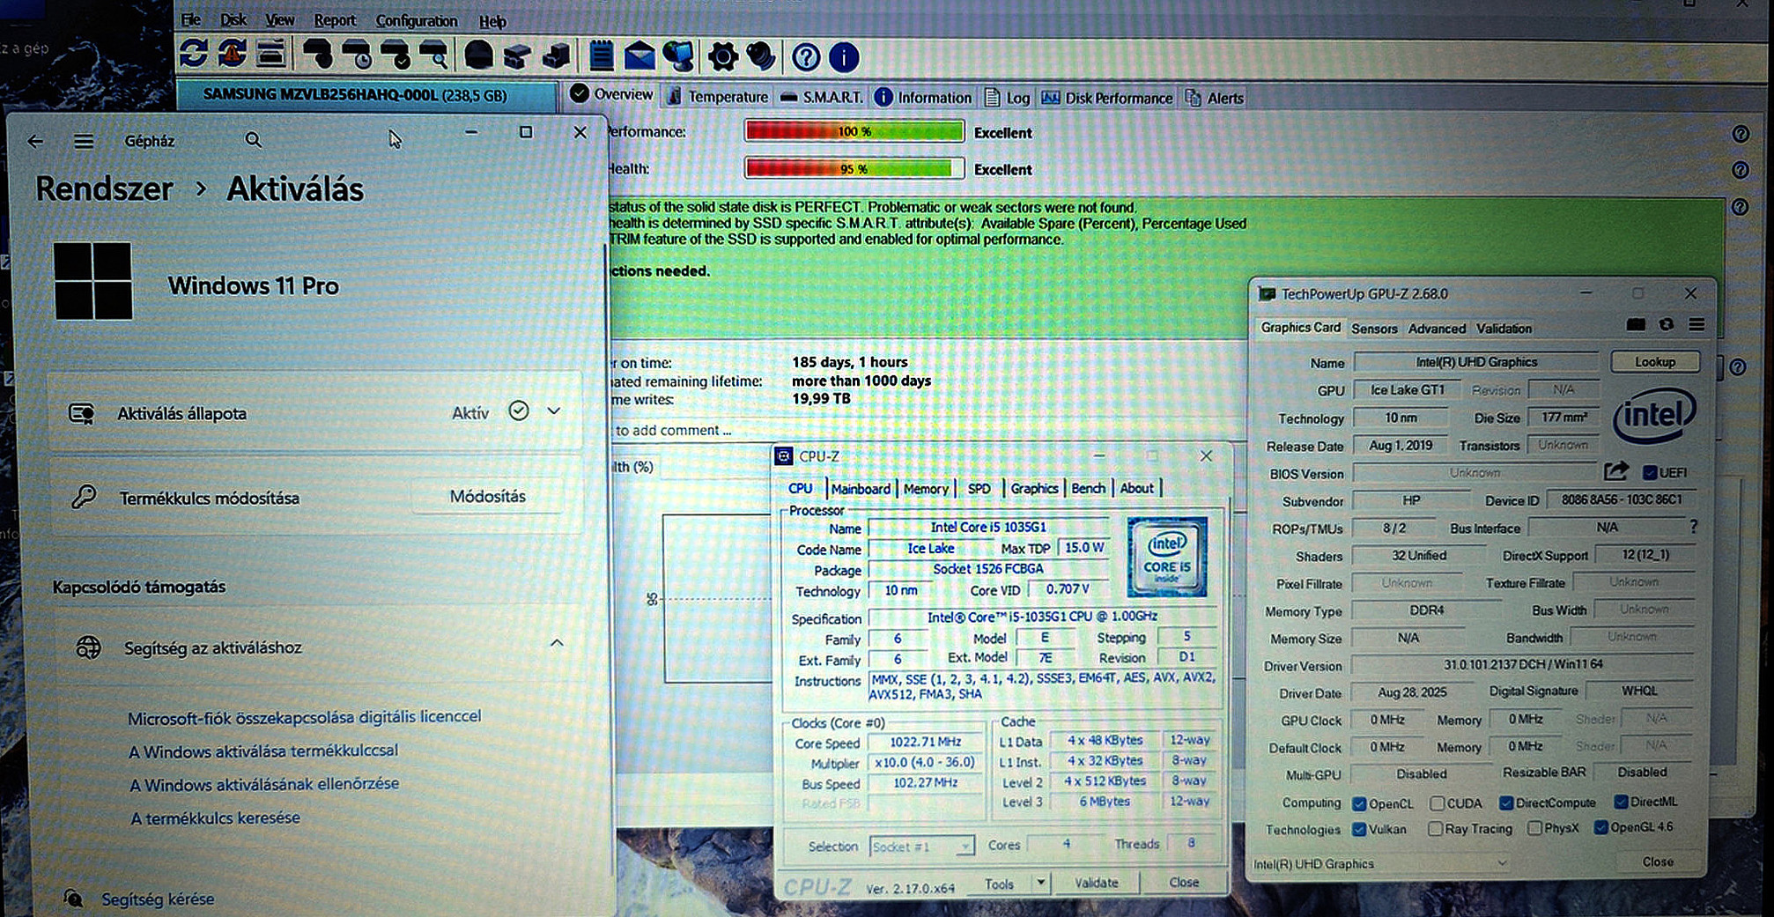Click the Validate button in CPU-Z
This screenshot has width=1774, height=917.
pos(1096,882)
